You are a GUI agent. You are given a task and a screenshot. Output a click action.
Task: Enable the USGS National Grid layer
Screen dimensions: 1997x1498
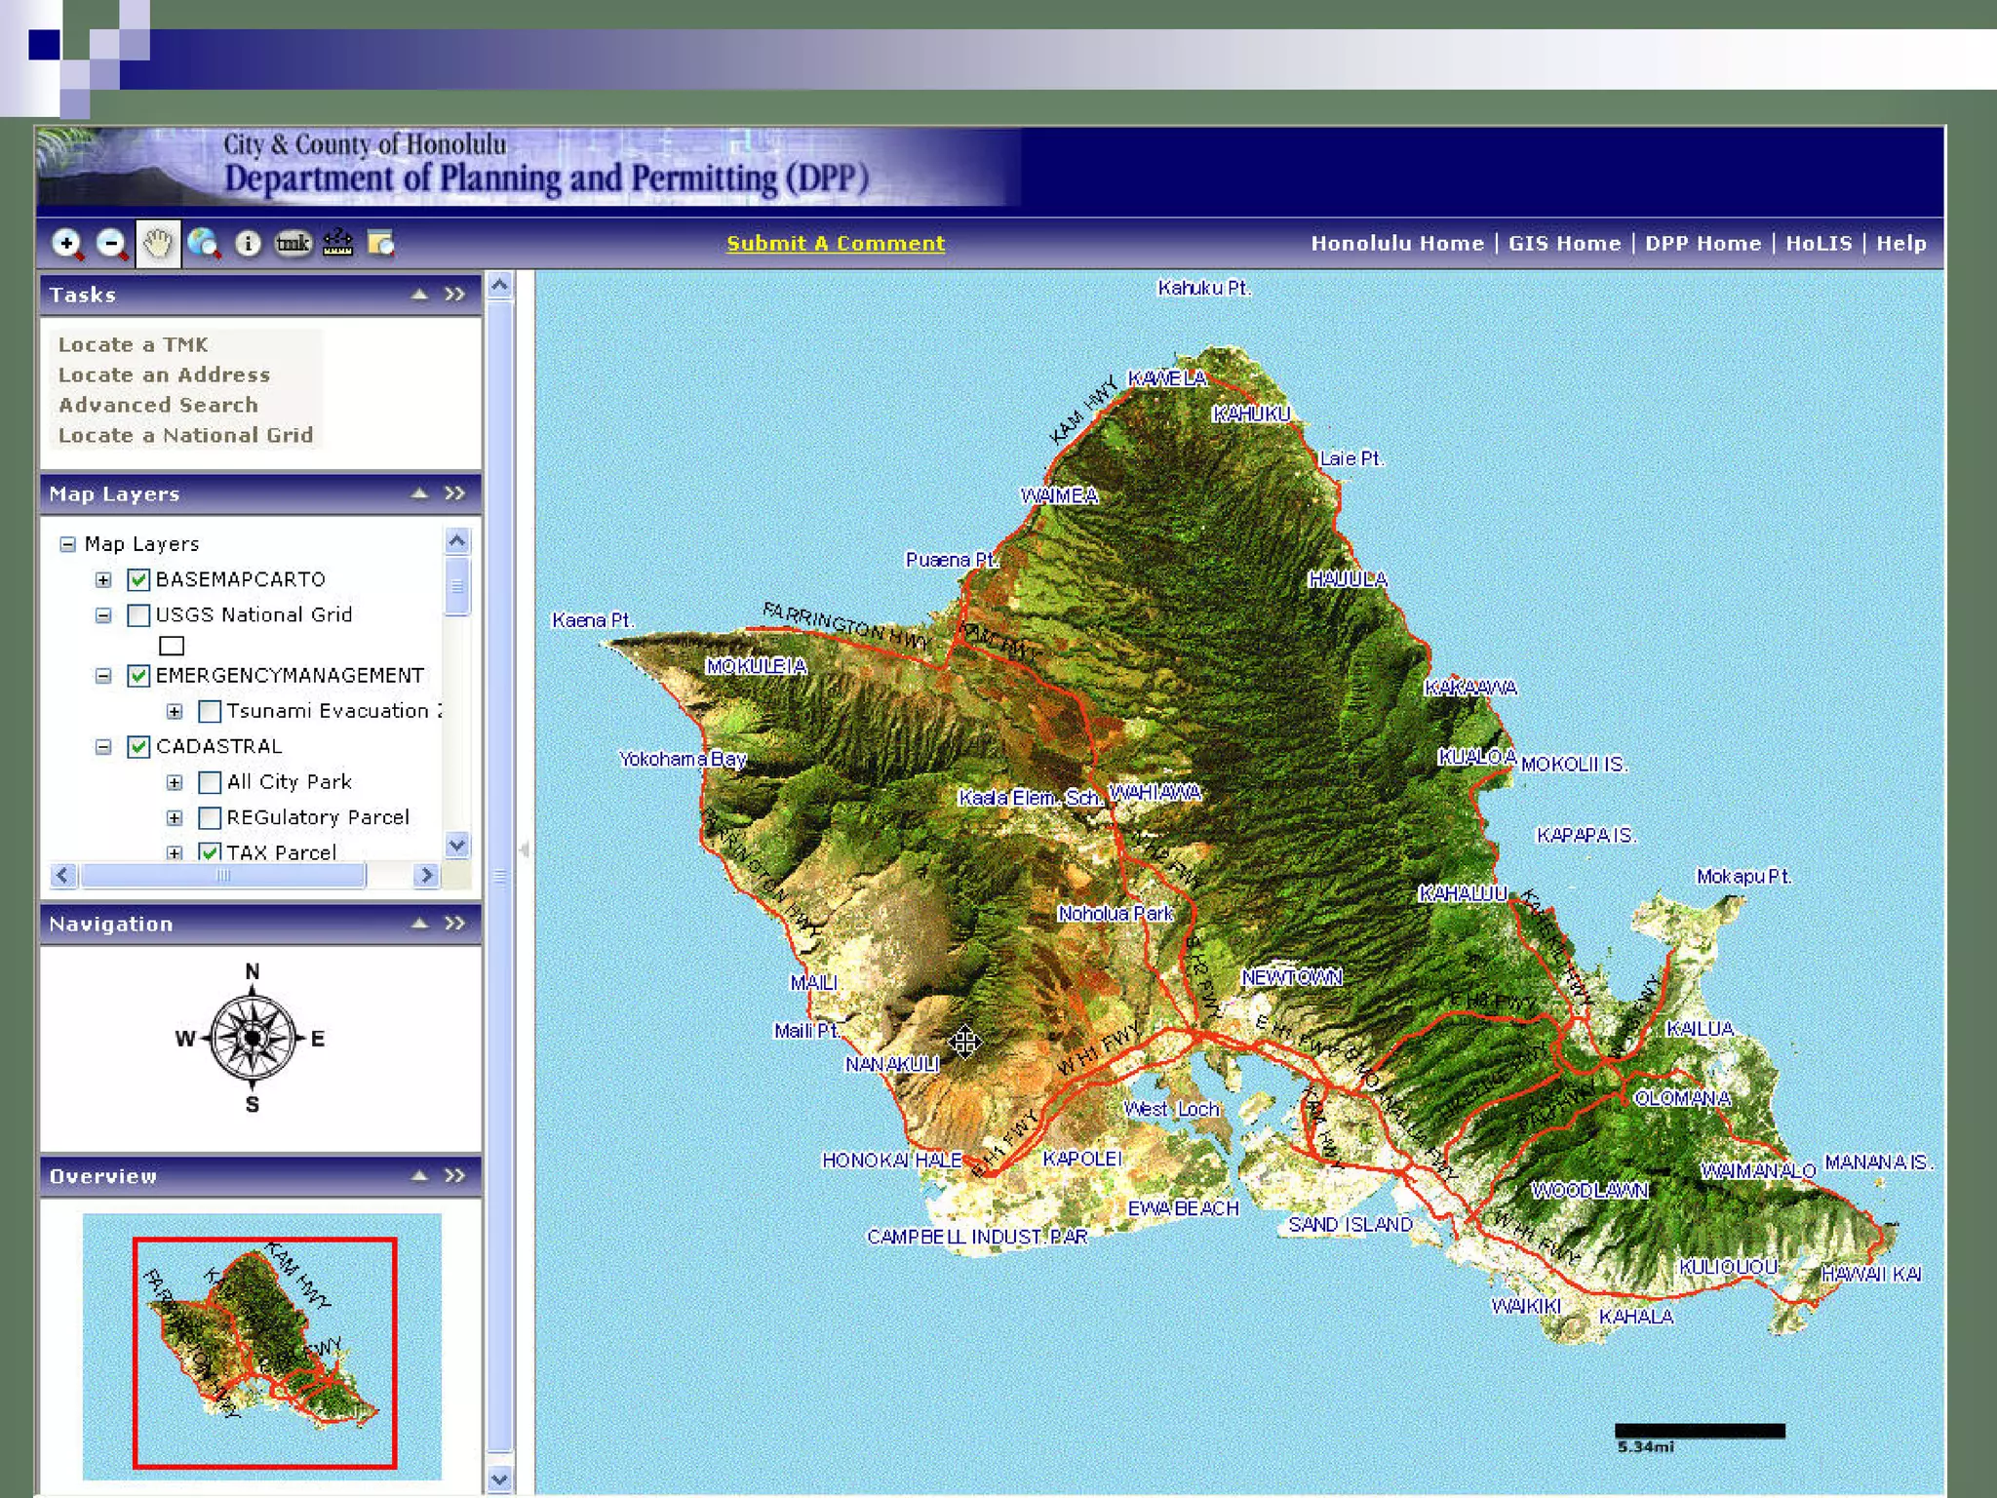tap(138, 615)
